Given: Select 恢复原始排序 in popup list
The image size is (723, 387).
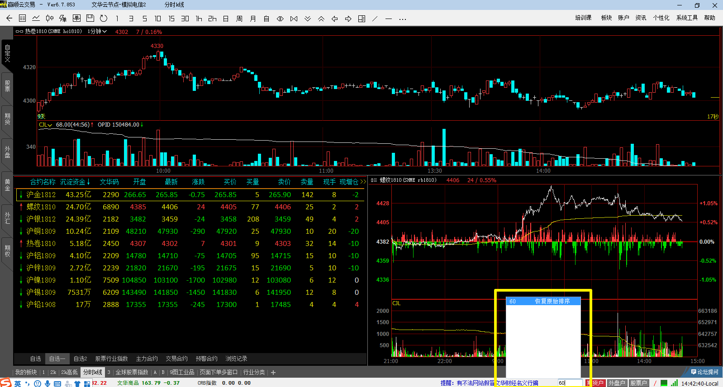Looking at the screenshot, I should (552, 301).
